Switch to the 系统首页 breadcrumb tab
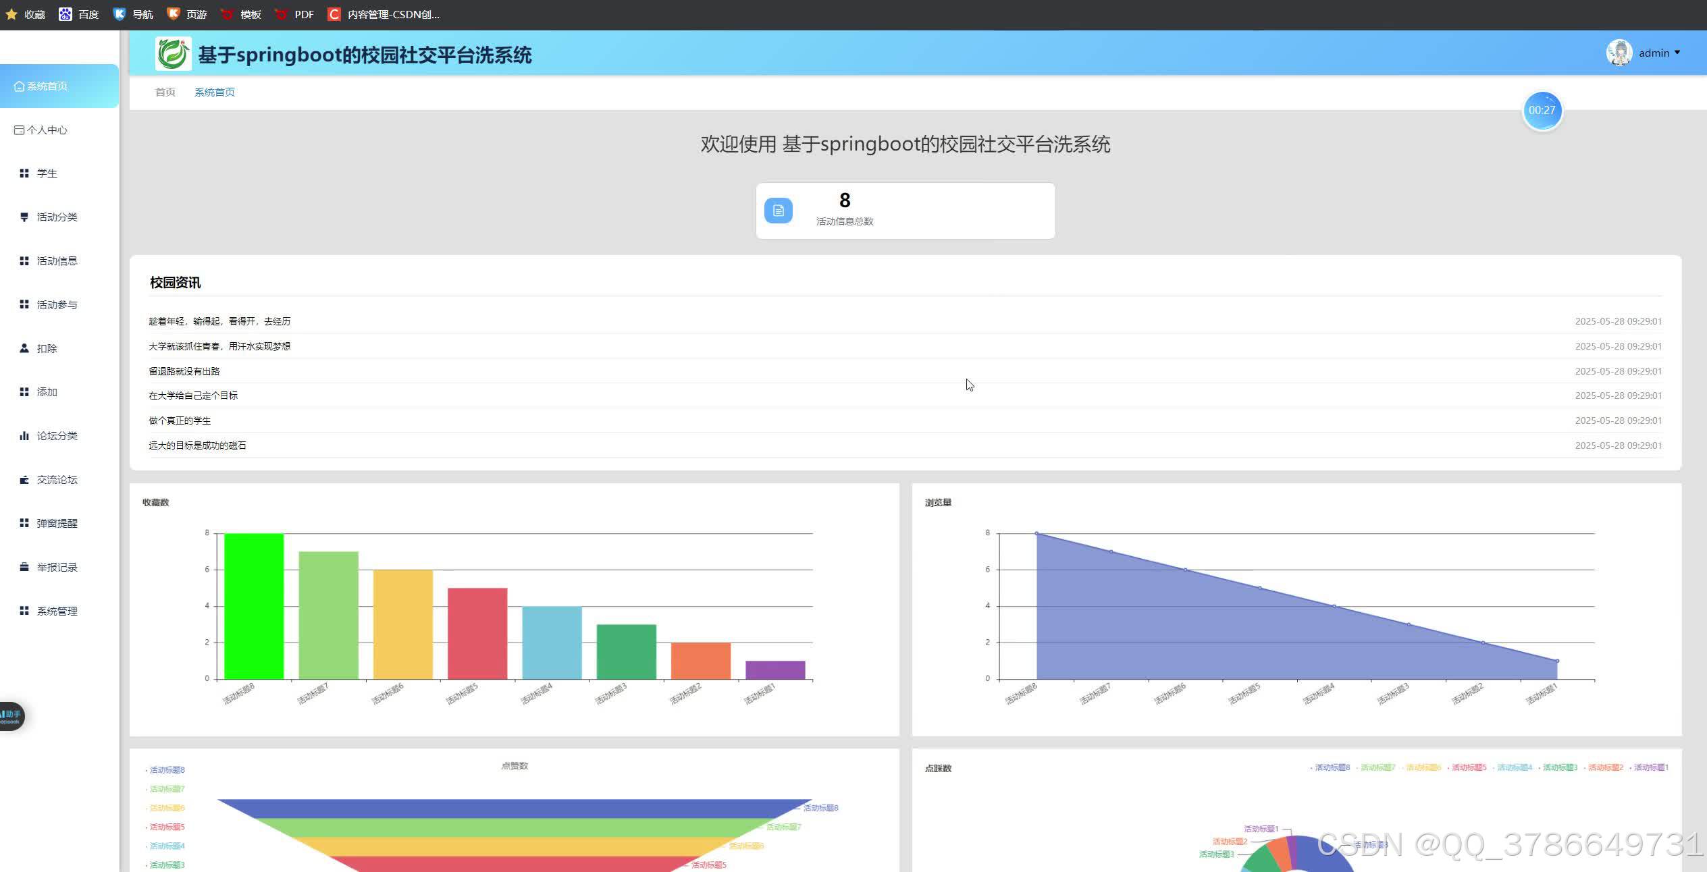 coord(214,92)
